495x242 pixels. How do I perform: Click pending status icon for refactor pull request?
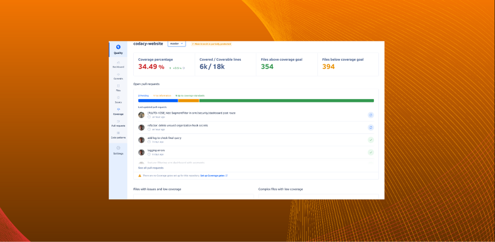point(371,128)
